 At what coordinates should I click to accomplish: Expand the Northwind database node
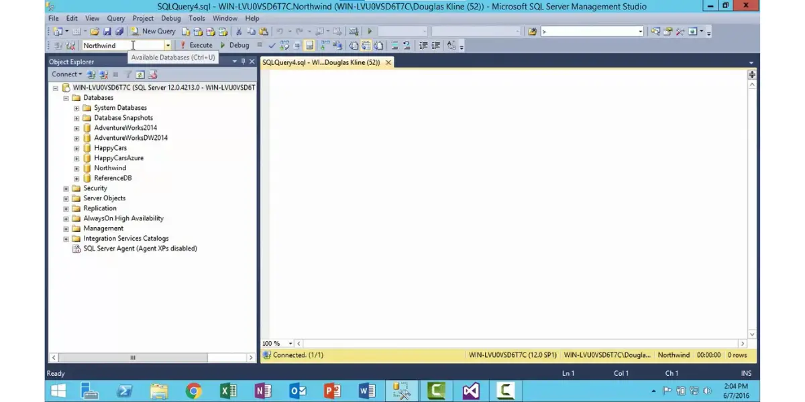pos(76,168)
